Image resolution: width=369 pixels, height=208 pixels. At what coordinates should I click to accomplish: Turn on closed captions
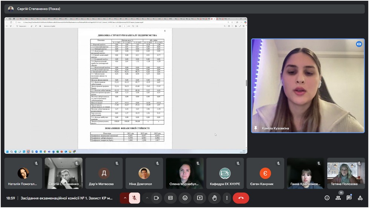(170, 198)
